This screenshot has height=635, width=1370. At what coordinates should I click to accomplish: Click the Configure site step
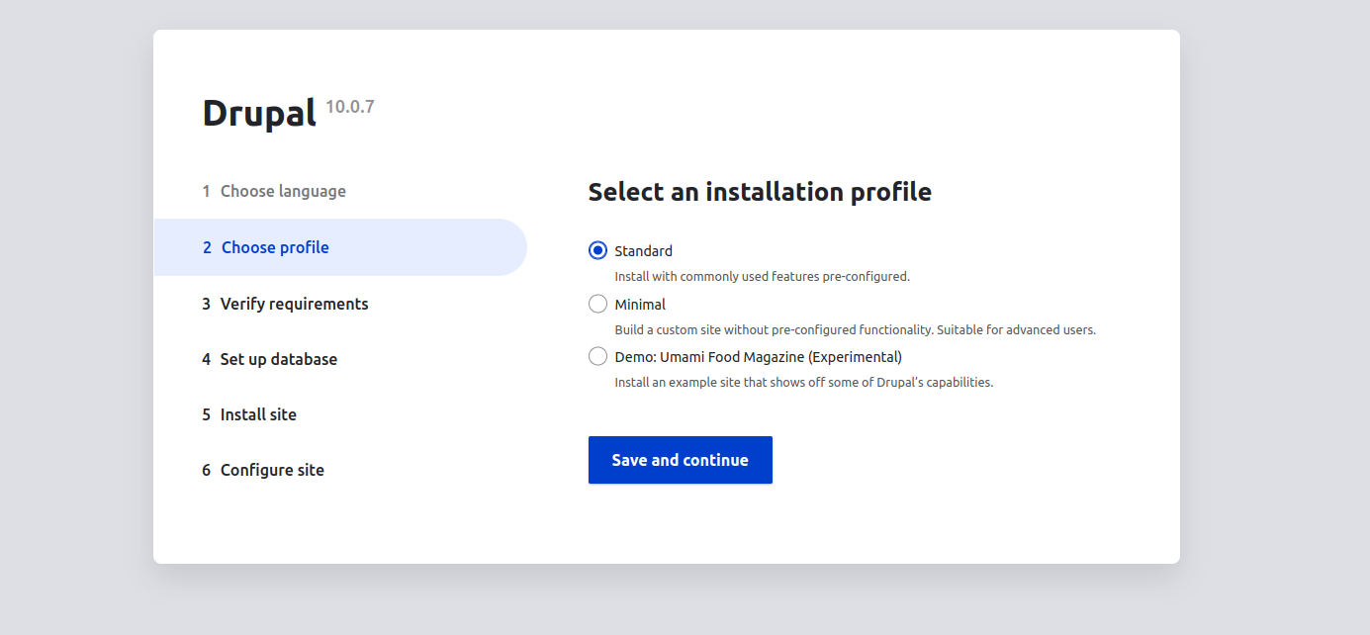pos(272,470)
